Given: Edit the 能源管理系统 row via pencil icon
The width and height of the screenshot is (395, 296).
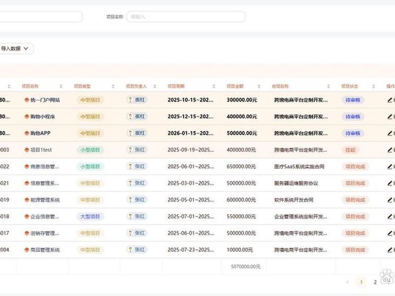Looking at the screenshot, I should pos(390,200).
